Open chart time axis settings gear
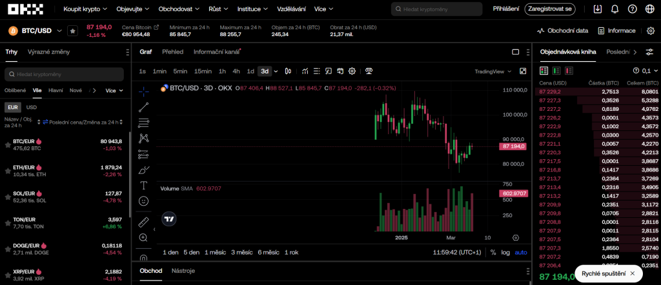The width and height of the screenshot is (661, 285). [515, 237]
